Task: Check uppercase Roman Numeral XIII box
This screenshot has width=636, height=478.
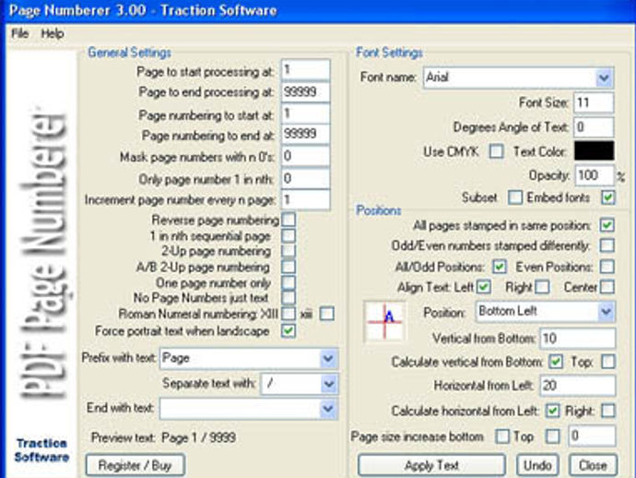Action: pos(289,314)
